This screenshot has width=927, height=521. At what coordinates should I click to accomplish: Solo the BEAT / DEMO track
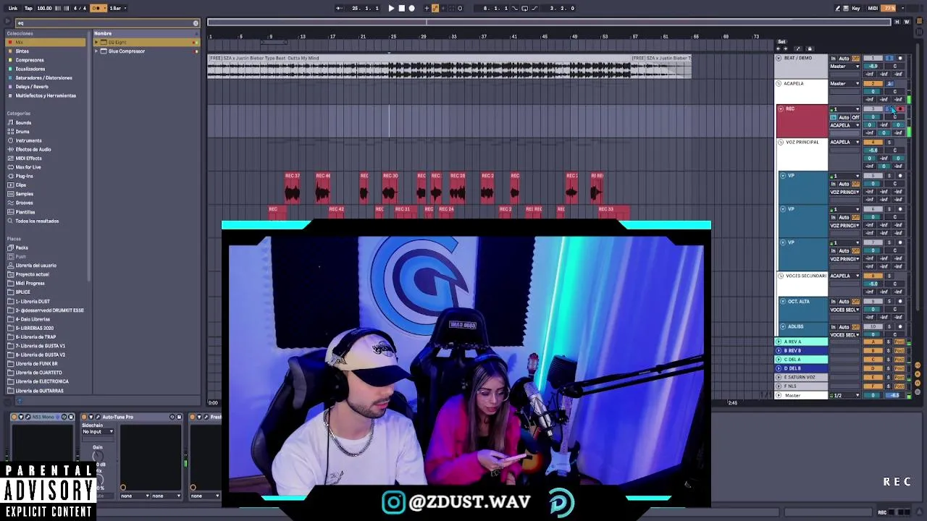click(890, 58)
